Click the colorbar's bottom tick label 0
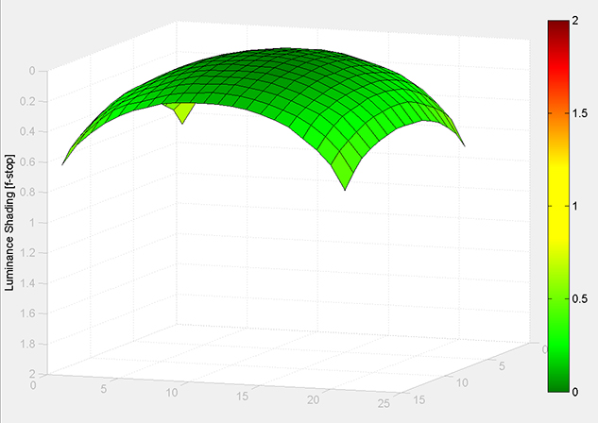Viewport: 598px width, 423px height. (x=575, y=392)
